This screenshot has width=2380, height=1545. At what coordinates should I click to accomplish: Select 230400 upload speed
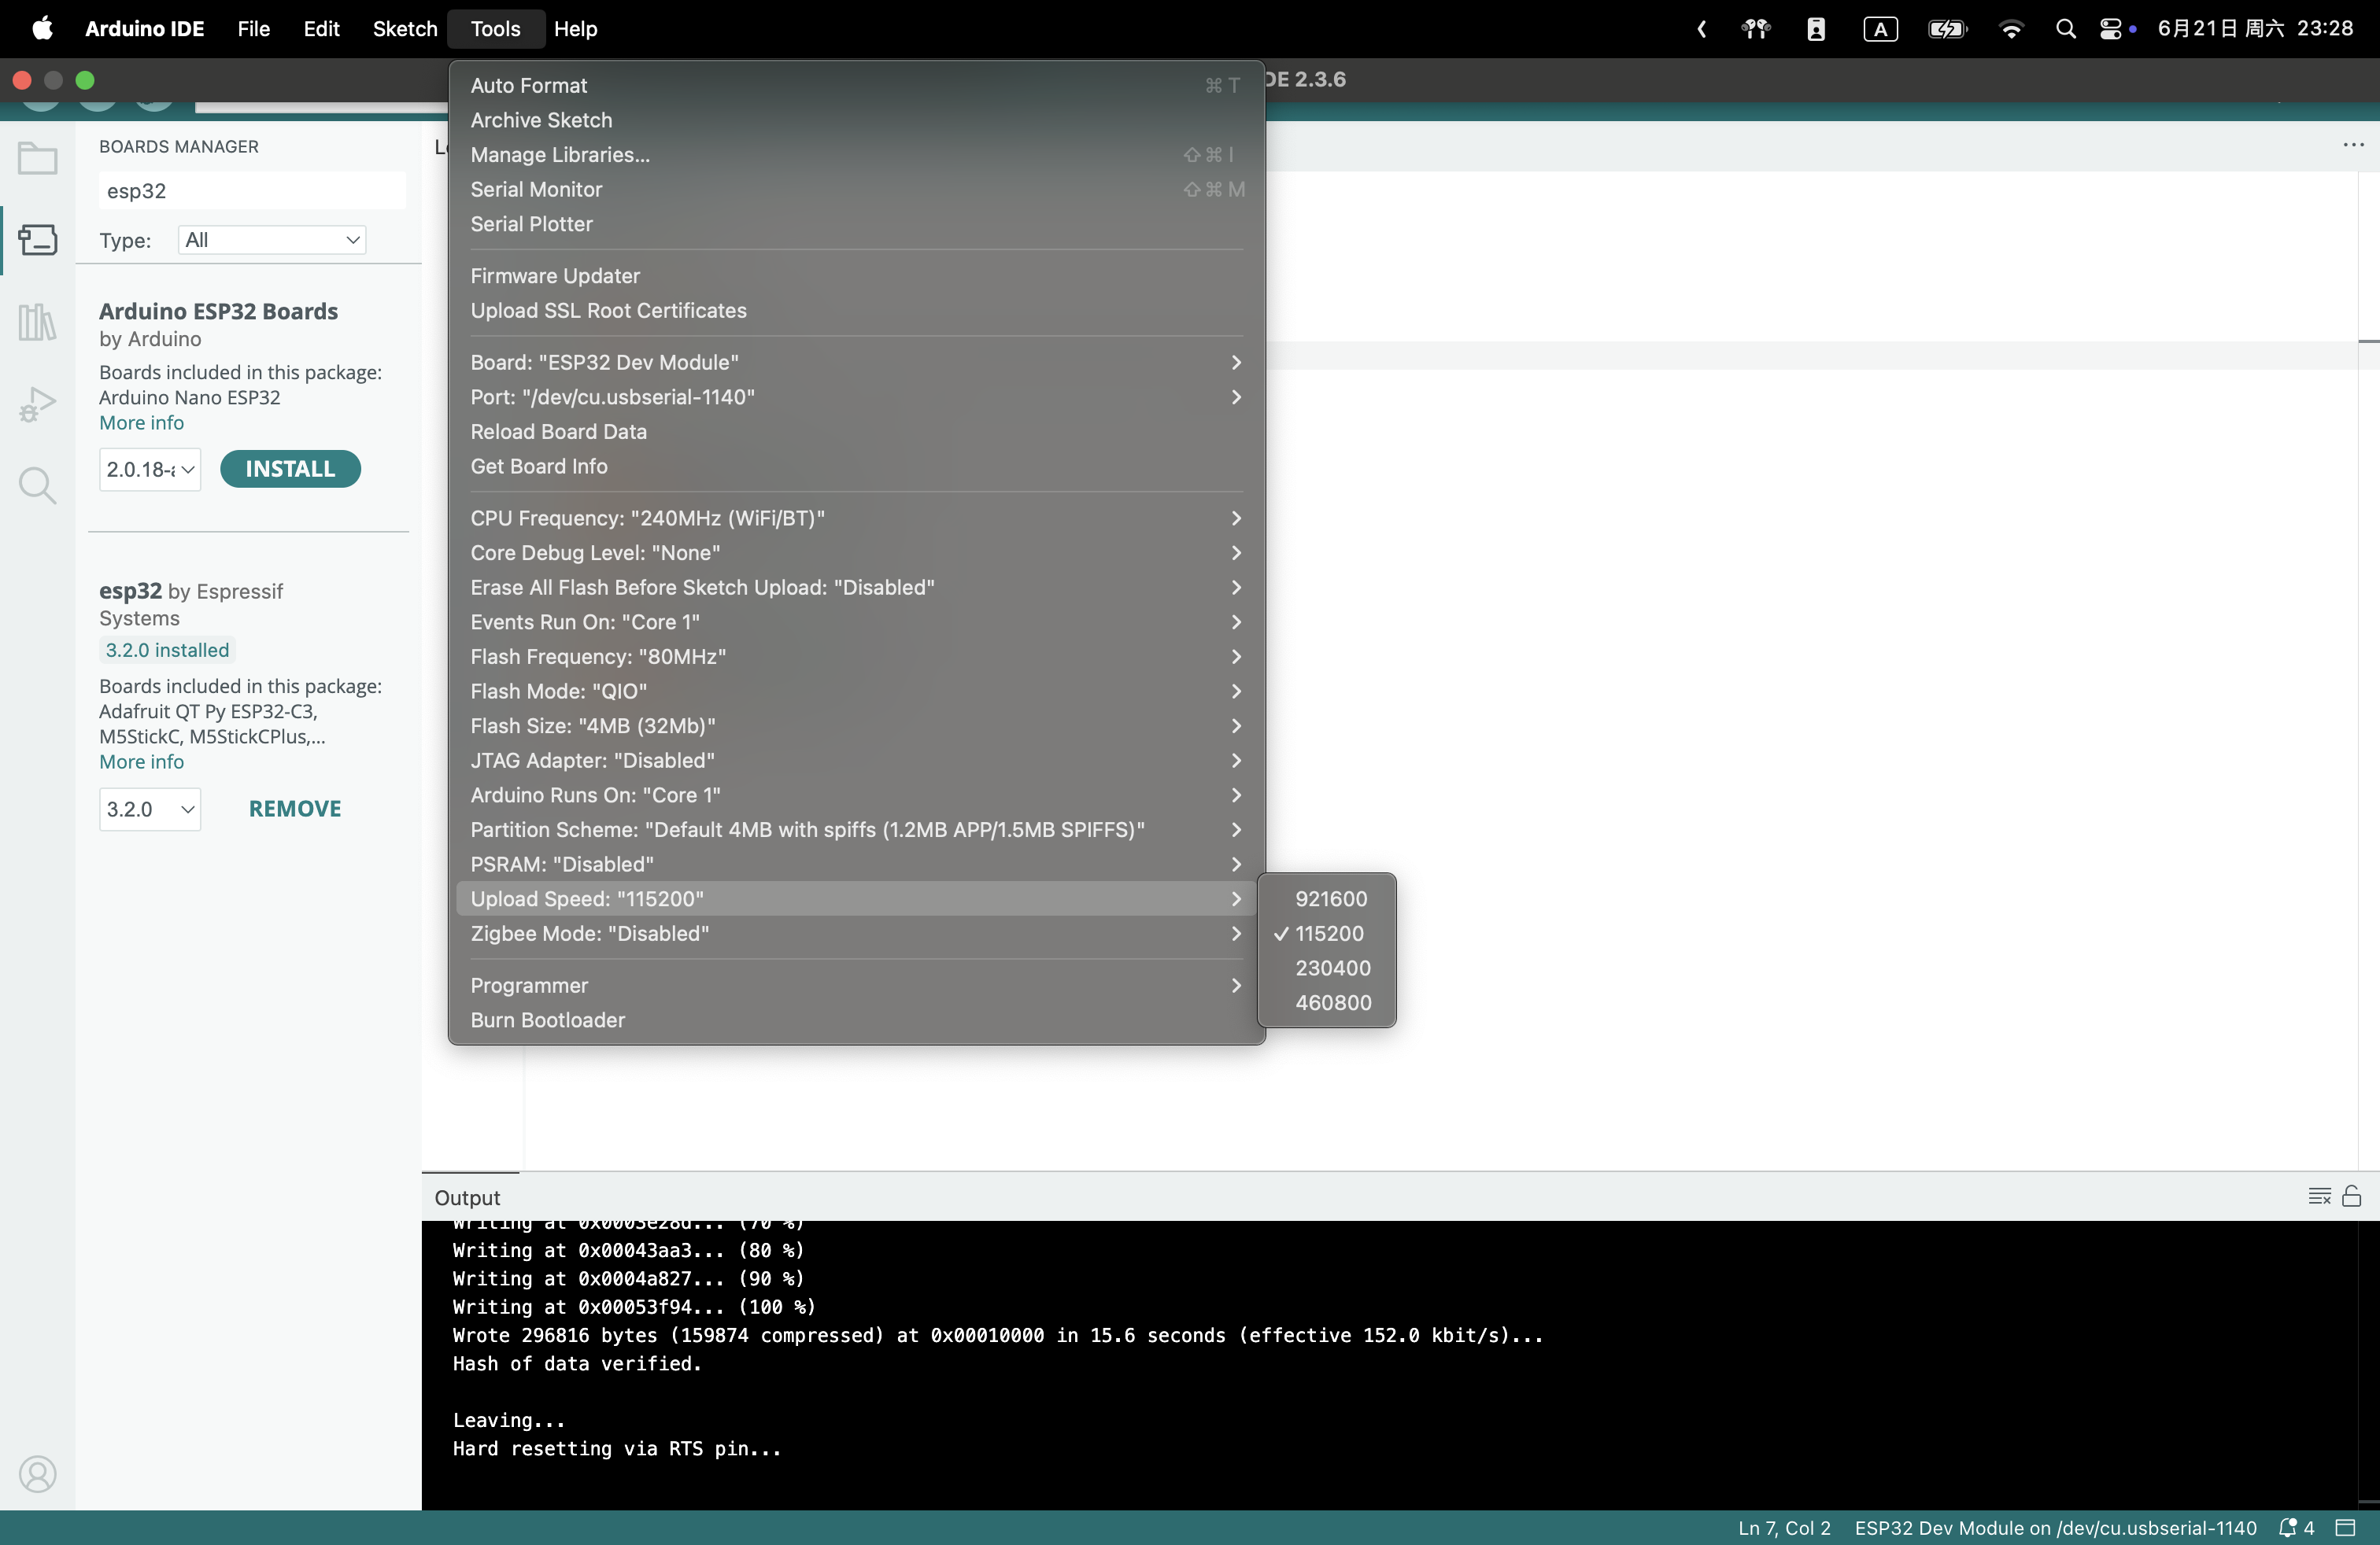(1327, 968)
